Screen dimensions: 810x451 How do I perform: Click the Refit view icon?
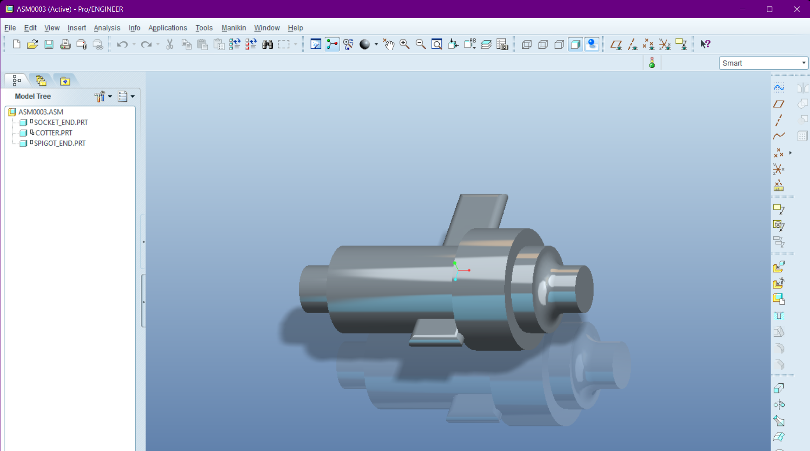[x=437, y=44]
